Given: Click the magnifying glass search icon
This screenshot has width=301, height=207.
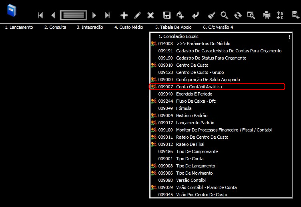Looking at the screenshot, I should point(224,15).
